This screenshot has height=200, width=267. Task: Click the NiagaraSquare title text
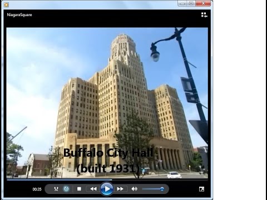[19, 15]
